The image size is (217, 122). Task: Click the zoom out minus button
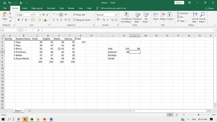click(189, 115)
